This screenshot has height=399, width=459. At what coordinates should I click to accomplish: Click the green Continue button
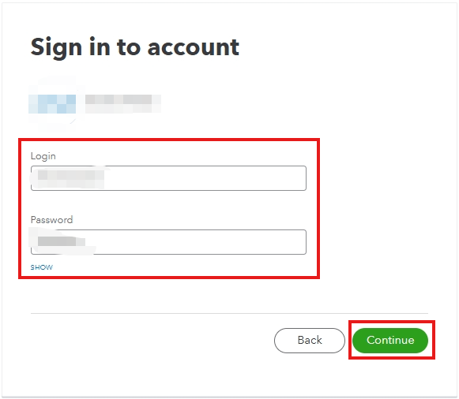(x=390, y=341)
